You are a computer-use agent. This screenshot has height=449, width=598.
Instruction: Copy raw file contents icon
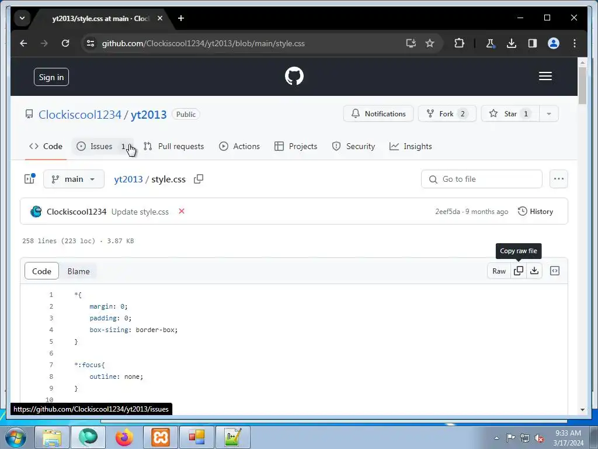[519, 271]
